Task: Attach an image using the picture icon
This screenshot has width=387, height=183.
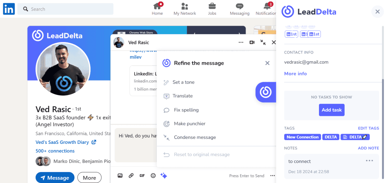Action: [x=120, y=175]
